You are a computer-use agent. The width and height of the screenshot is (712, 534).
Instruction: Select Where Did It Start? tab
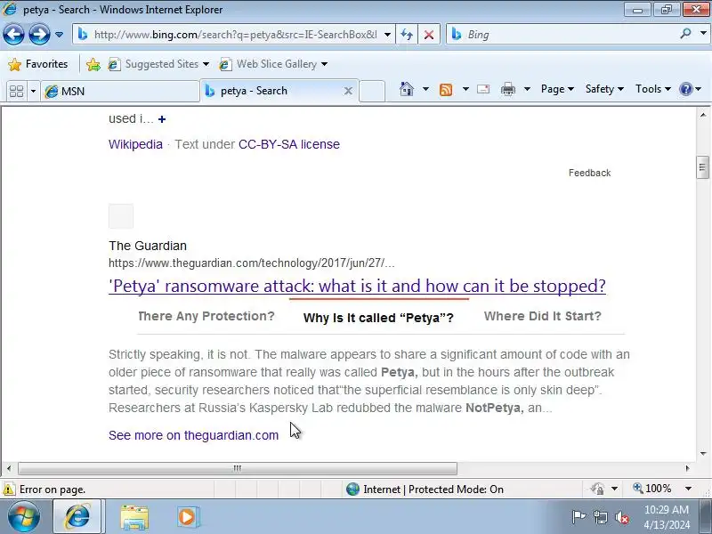(542, 316)
